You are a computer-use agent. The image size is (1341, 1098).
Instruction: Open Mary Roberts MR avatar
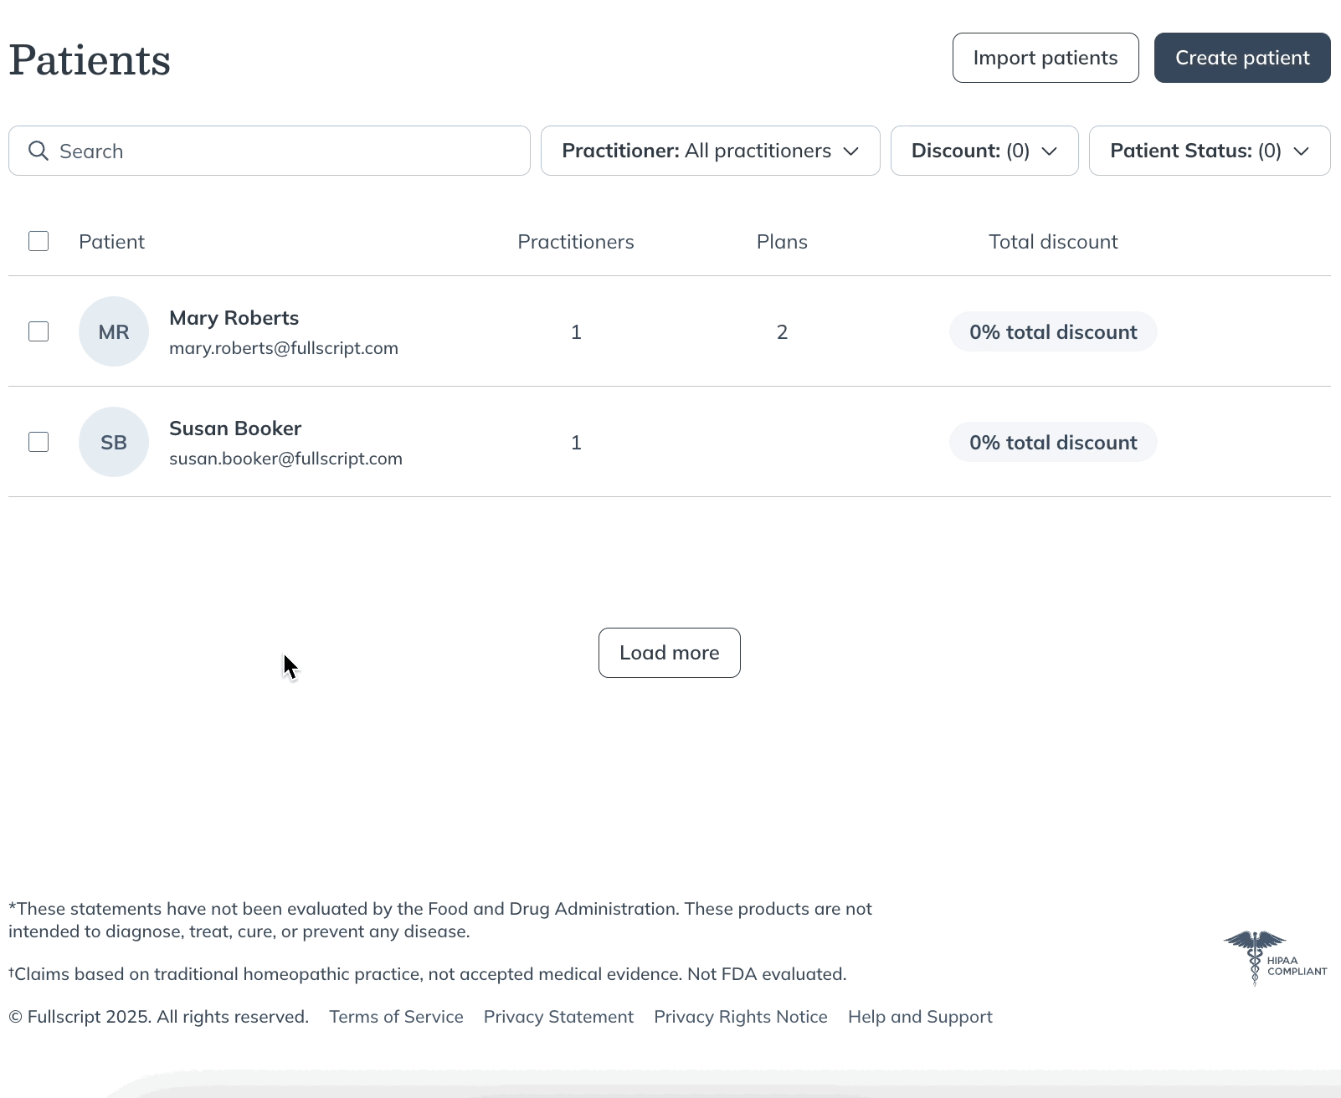click(114, 331)
